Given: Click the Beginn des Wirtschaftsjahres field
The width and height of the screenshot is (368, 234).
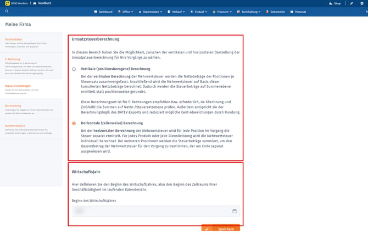Looking at the screenshot, I should (x=156, y=211).
